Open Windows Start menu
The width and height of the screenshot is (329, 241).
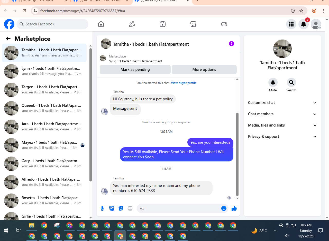point(6,230)
